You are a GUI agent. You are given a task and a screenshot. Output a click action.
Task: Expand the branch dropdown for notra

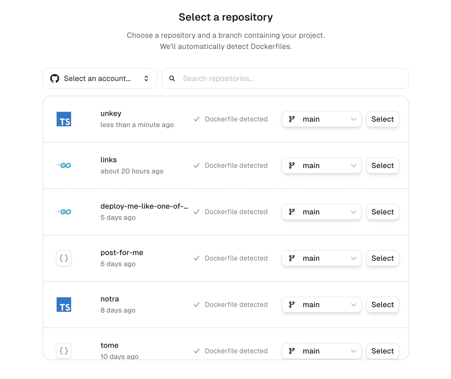tap(322, 305)
